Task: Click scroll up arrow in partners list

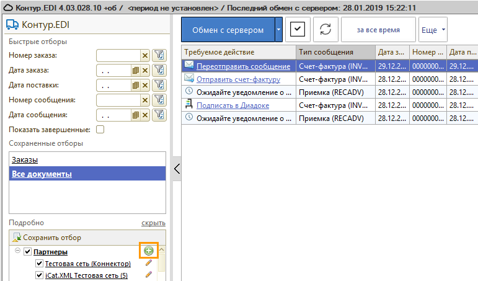Action: 162,250
